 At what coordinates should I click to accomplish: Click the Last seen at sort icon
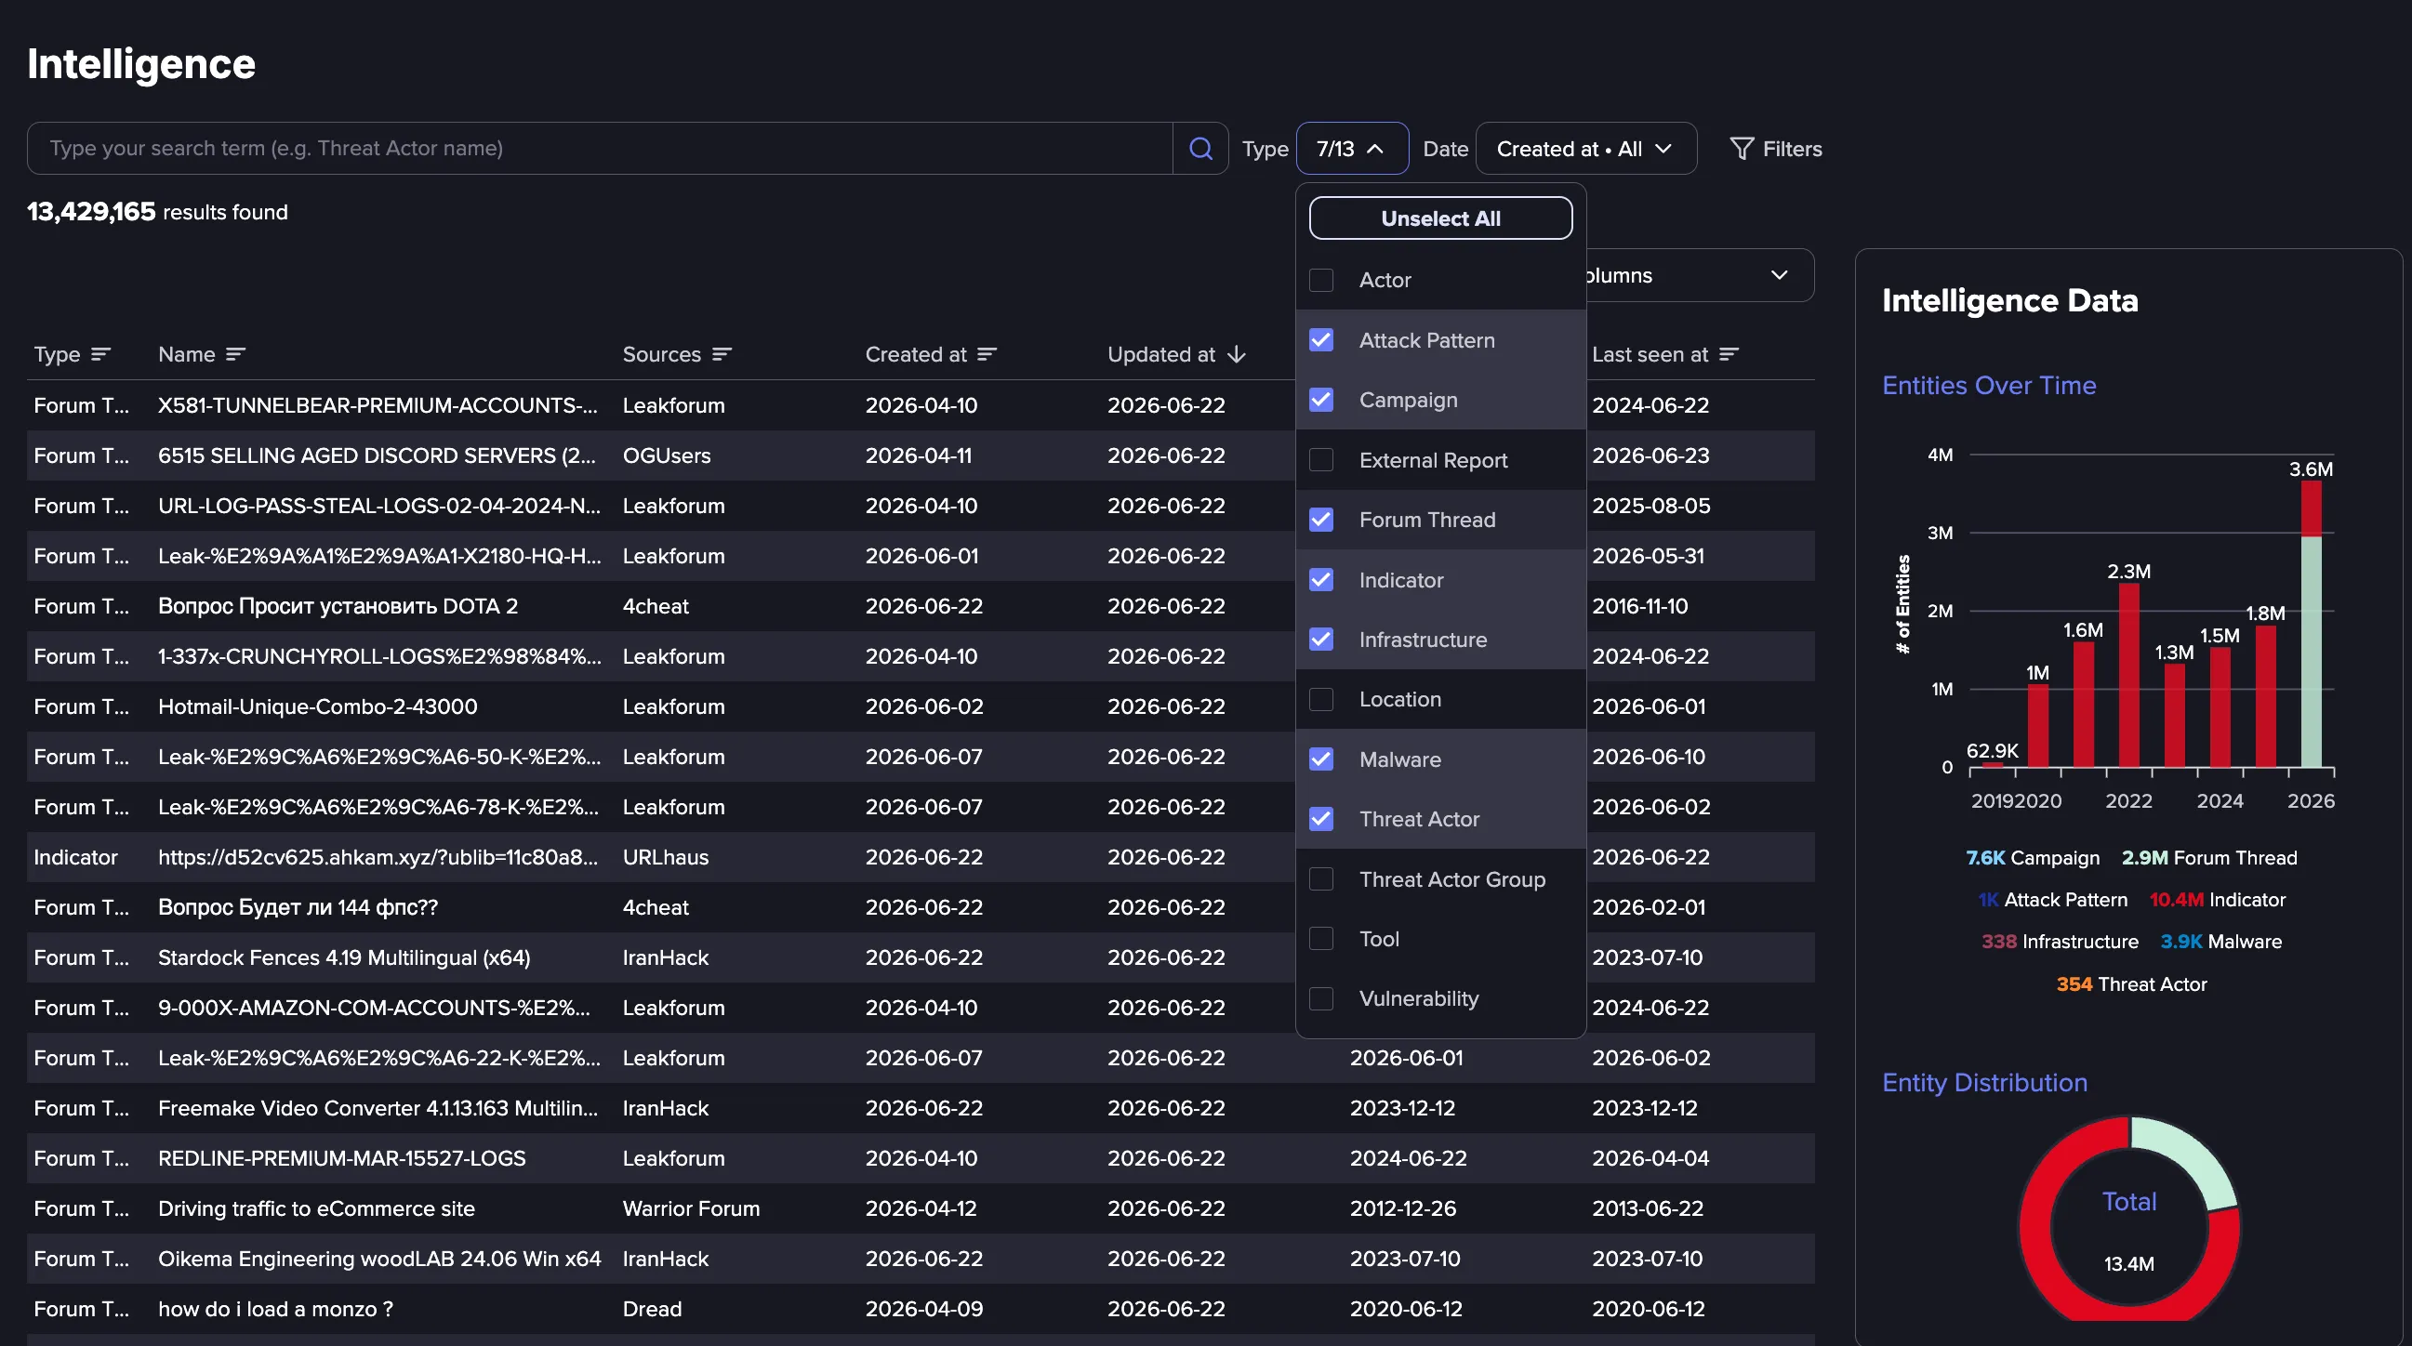1729,354
